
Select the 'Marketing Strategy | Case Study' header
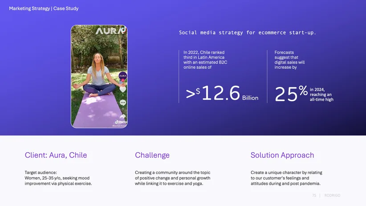click(x=44, y=8)
